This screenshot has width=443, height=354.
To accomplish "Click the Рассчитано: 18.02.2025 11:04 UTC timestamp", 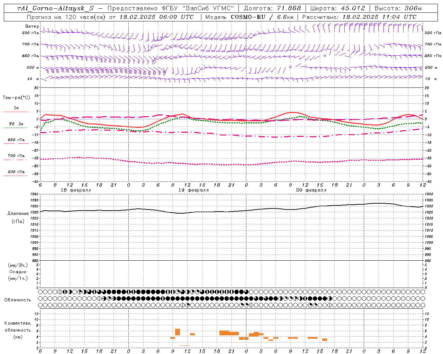I will tap(359, 17).
